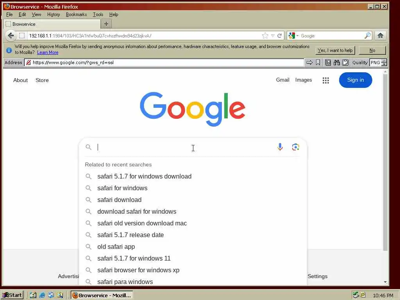Decrease Quality with stepper down arrow
The height and width of the screenshot is (300, 400).
[384, 64]
